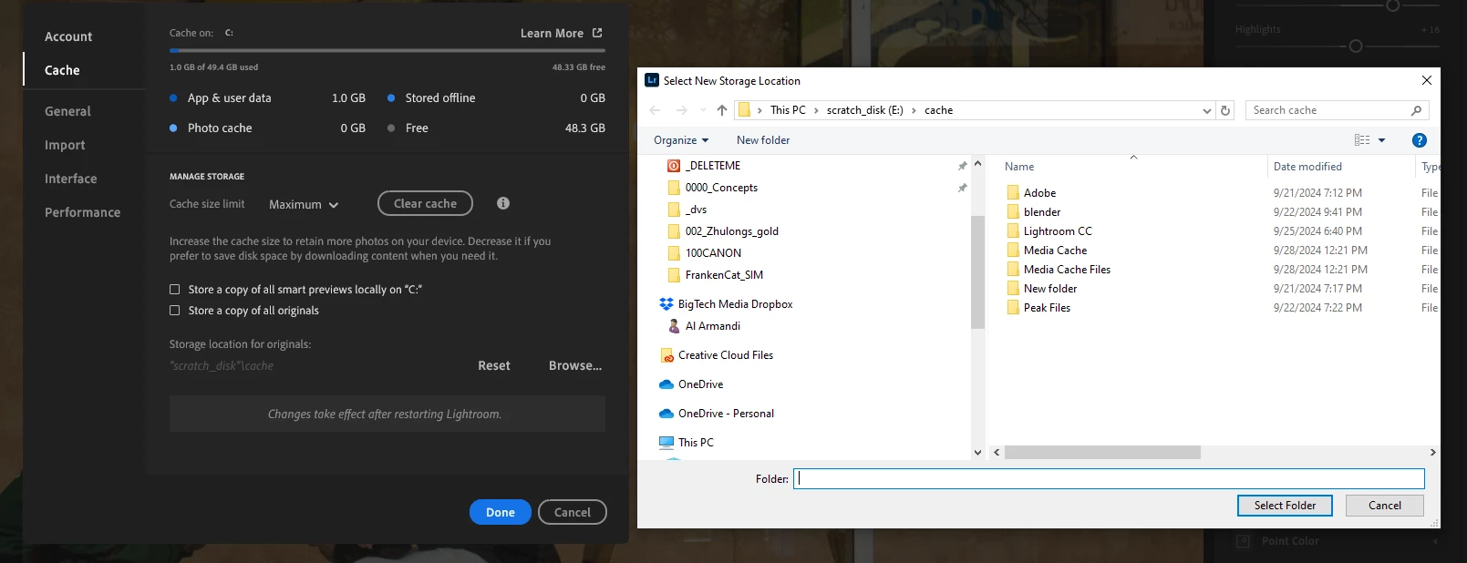The width and height of the screenshot is (1467, 563).
Task: Click Done in preferences dialog
Action: 501,512
